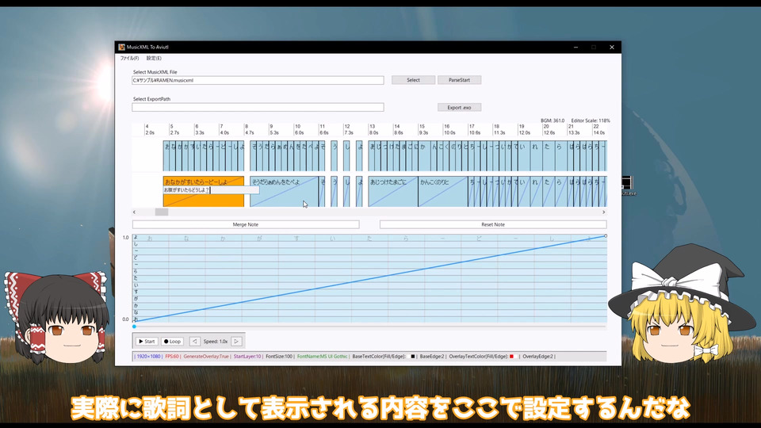Click the horizontal scrollbar thumb
761x428 pixels.
click(162, 212)
